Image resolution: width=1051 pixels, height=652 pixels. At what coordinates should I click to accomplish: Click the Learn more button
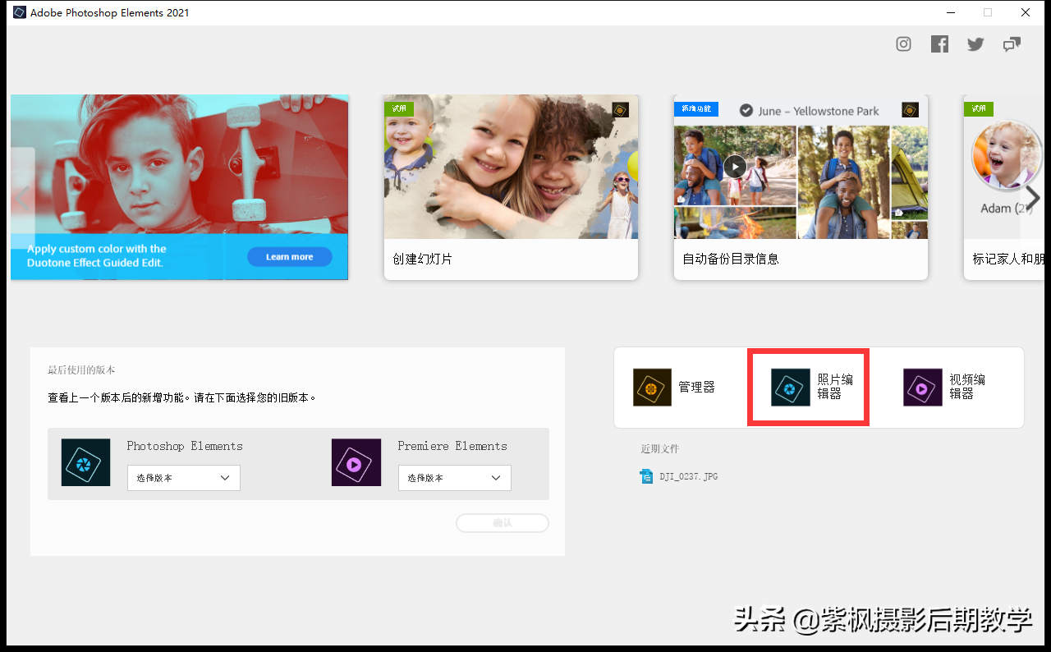[x=290, y=257]
